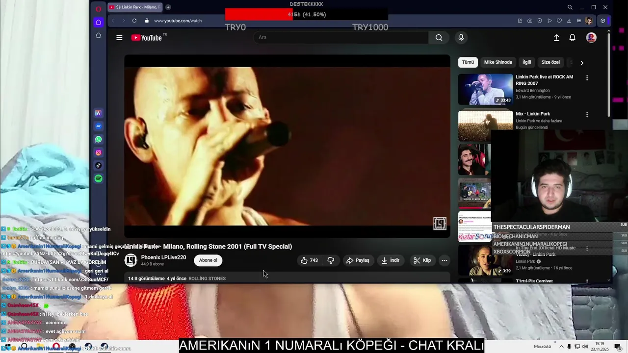Screen dimensions: 628x353
Task: Click the YouTube search field Ara
Action: pyautogui.click(x=341, y=38)
